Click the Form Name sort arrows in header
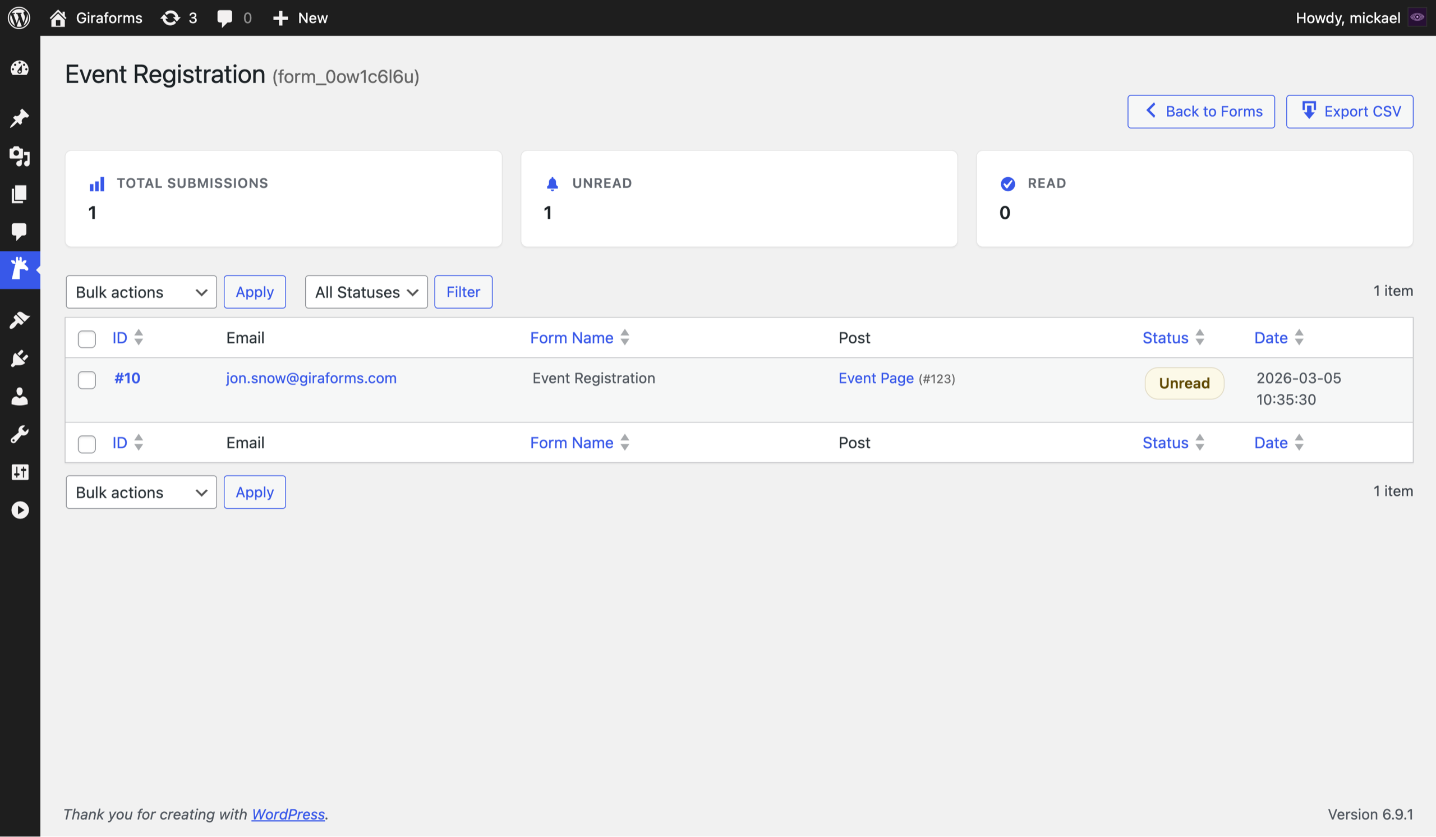Viewport: 1436px width, 837px height. point(625,337)
